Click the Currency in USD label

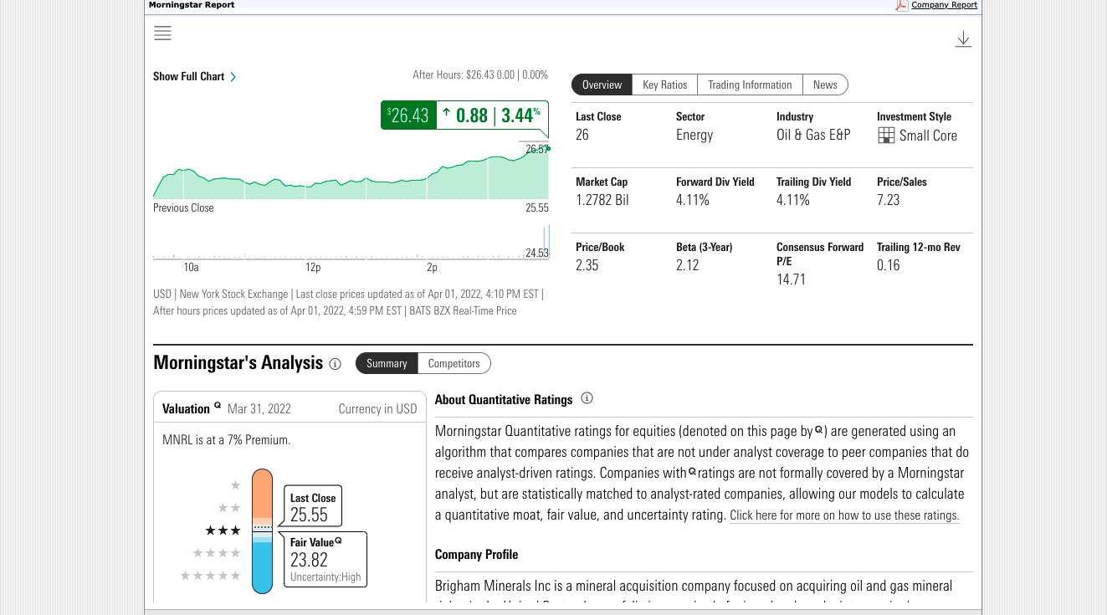pos(377,409)
